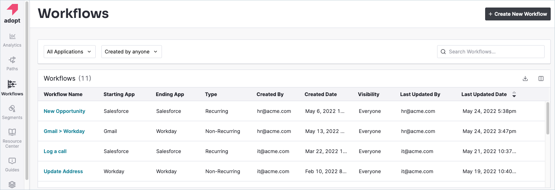Click the stacked layers icon below Guides
The height and width of the screenshot is (190, 555).
pos(12,185)
